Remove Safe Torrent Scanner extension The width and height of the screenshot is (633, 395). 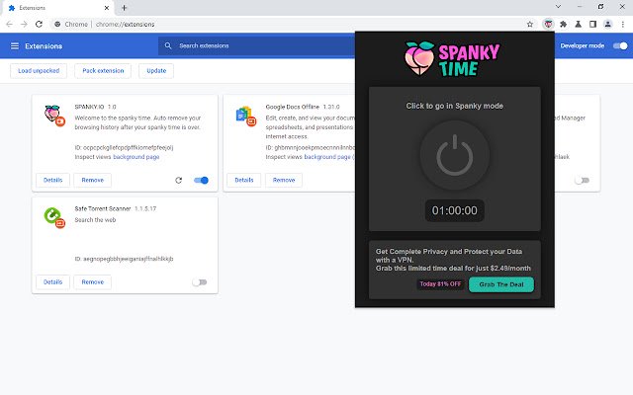coord(92,282)
